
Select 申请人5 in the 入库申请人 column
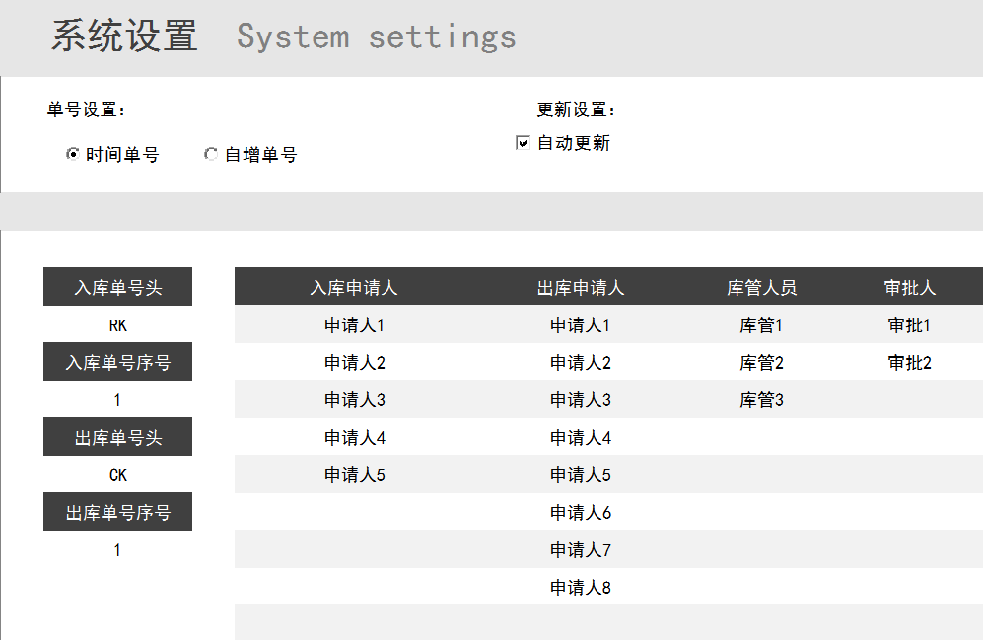[354, 474]
